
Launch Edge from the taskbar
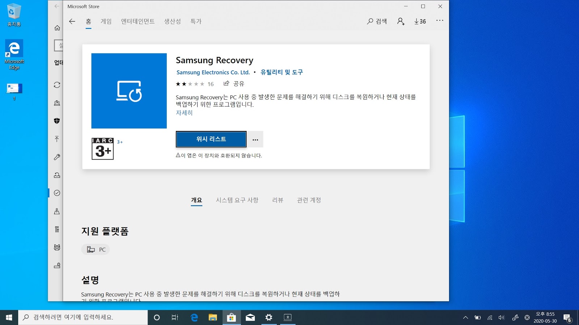(194, 317)
